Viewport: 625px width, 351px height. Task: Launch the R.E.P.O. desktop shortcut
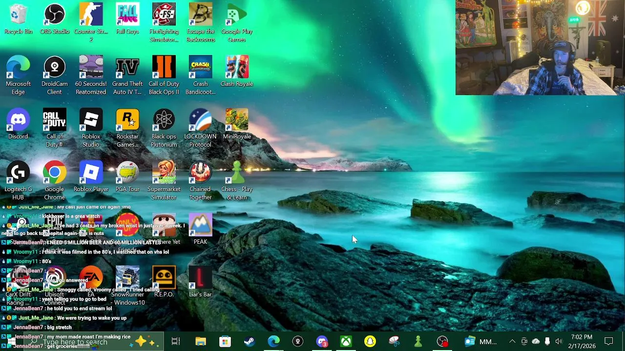pyautogui.click(x=164, y=283)
